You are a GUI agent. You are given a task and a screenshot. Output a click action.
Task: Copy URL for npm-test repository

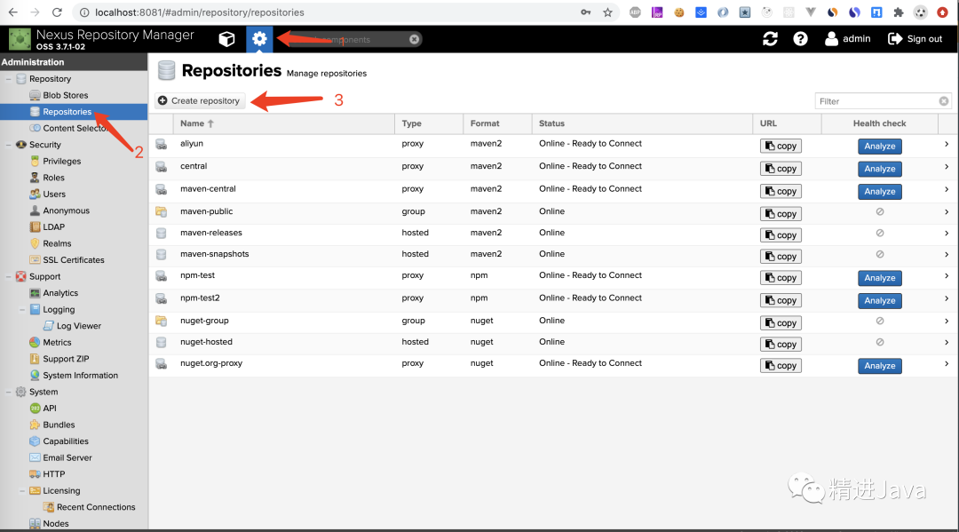(781, 278)
